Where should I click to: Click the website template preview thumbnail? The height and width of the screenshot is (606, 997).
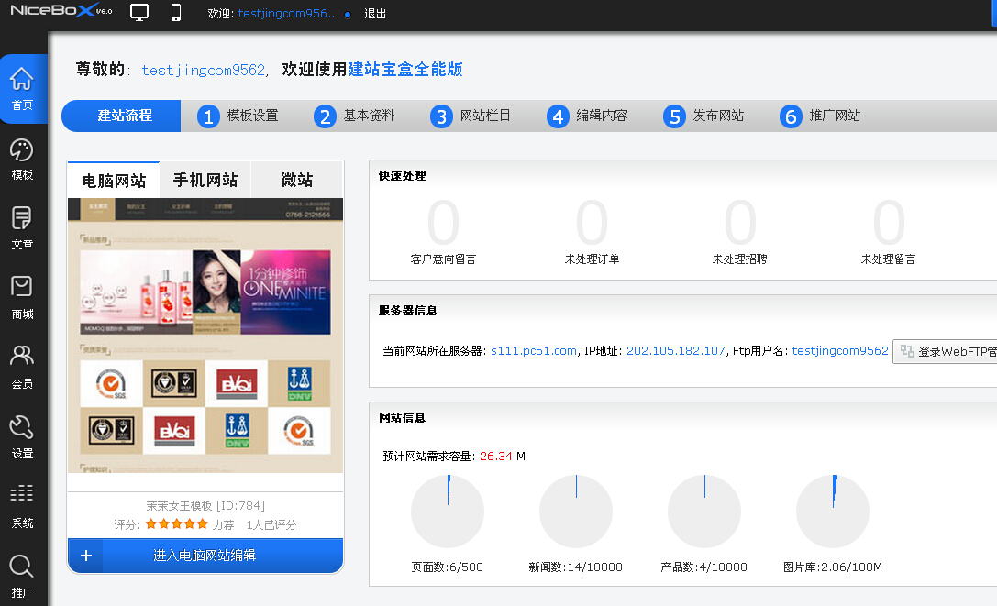pos(205,336)
